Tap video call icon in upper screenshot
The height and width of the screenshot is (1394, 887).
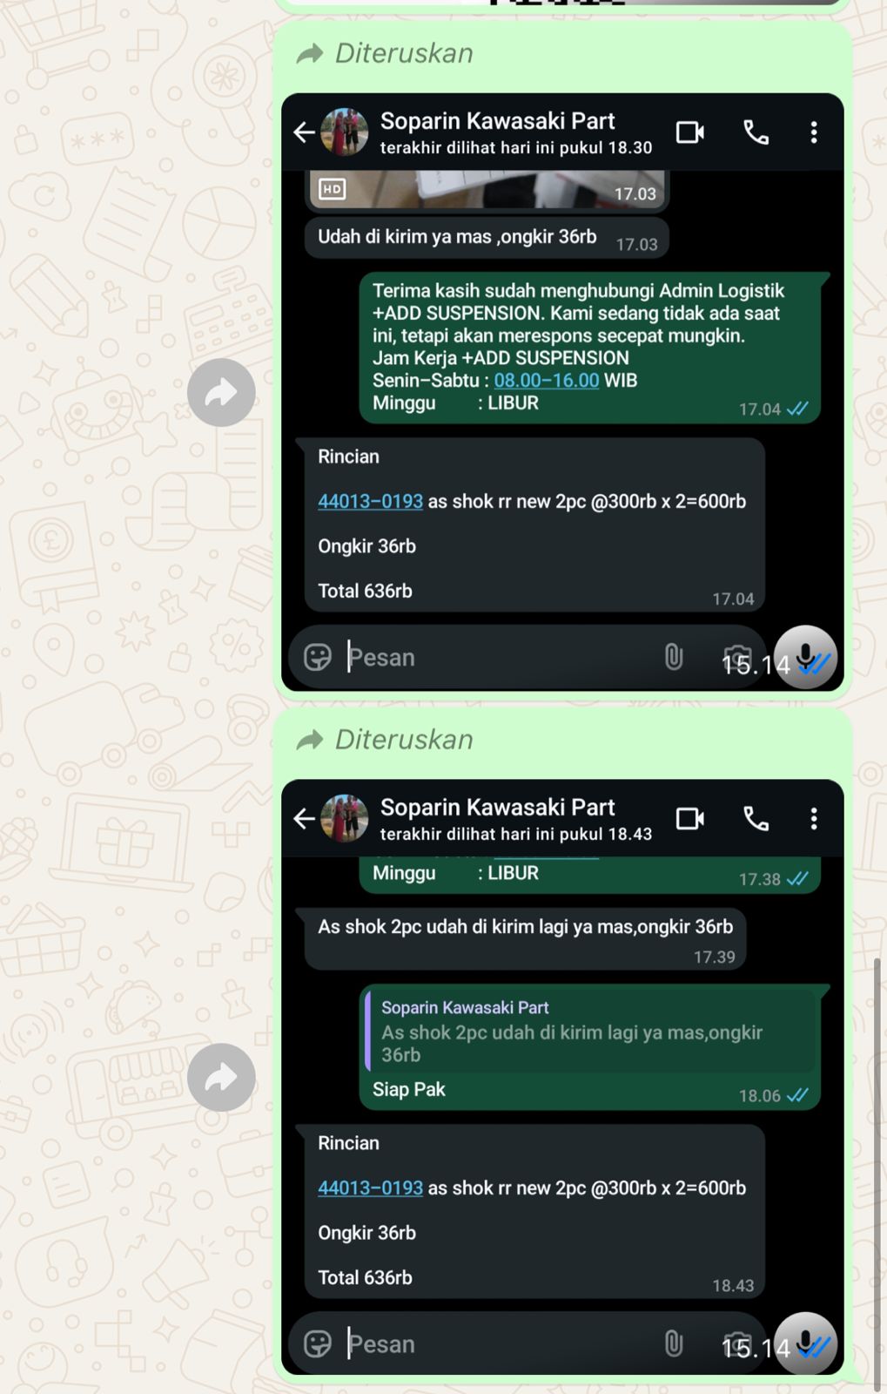click(x=690, y=132)
